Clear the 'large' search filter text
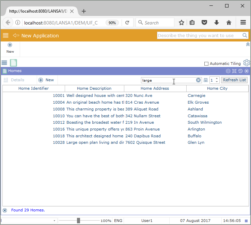Screen dimensions: 251x225 point(198,80)
